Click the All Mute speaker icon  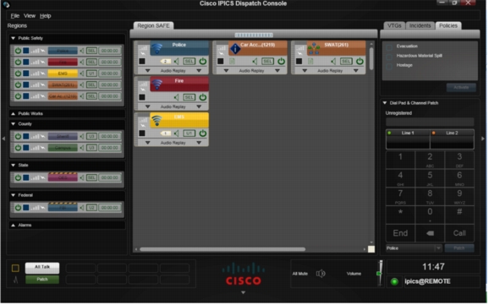pos(321,274)
